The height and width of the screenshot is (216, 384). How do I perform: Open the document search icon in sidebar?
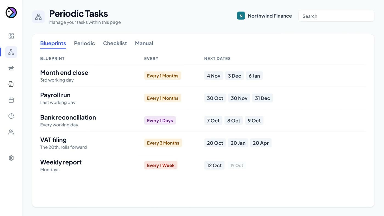point(11,84)
